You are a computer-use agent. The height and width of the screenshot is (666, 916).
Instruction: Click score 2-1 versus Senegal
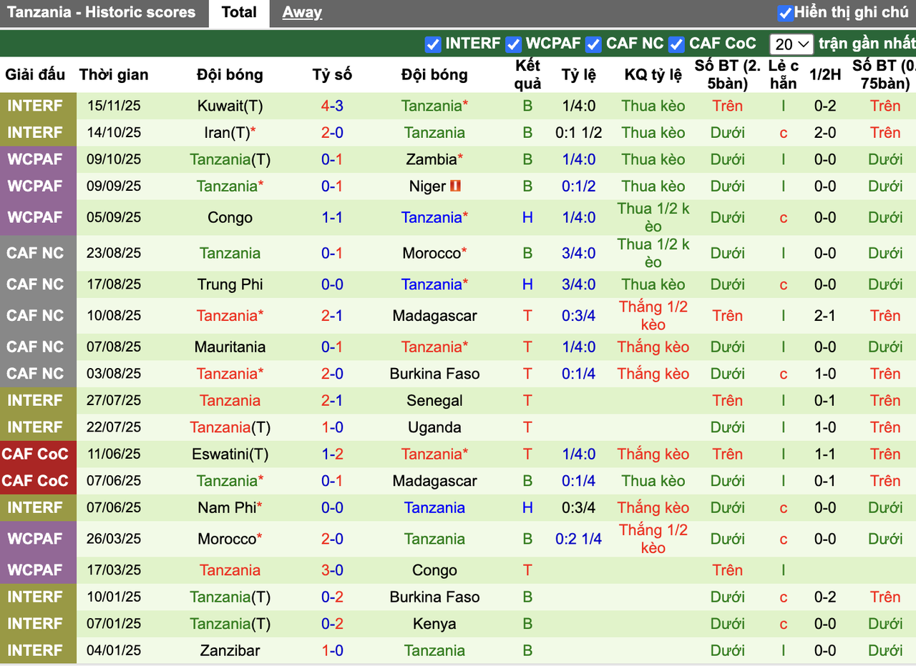332,400
